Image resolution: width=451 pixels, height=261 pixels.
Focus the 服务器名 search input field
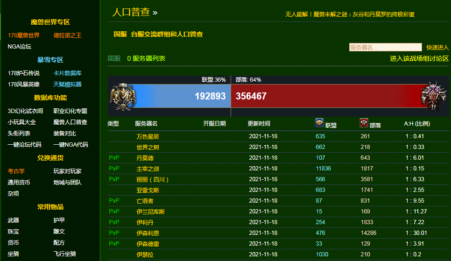click(386, 47)
